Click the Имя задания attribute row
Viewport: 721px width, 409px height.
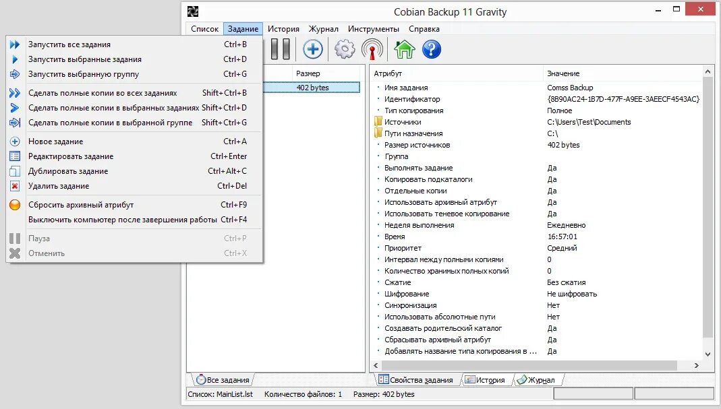click(x=536, y=88)
